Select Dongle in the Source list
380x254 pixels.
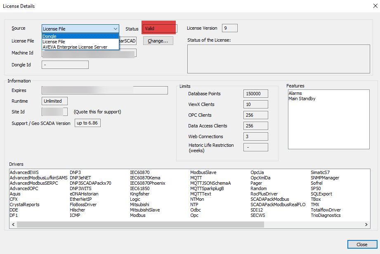[x=80, y=36]
